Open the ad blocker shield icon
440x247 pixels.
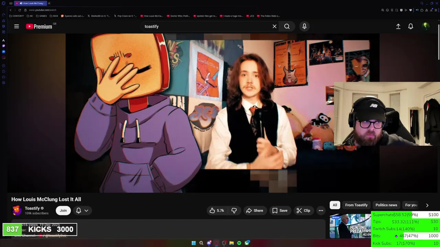(x=401, y=10)
